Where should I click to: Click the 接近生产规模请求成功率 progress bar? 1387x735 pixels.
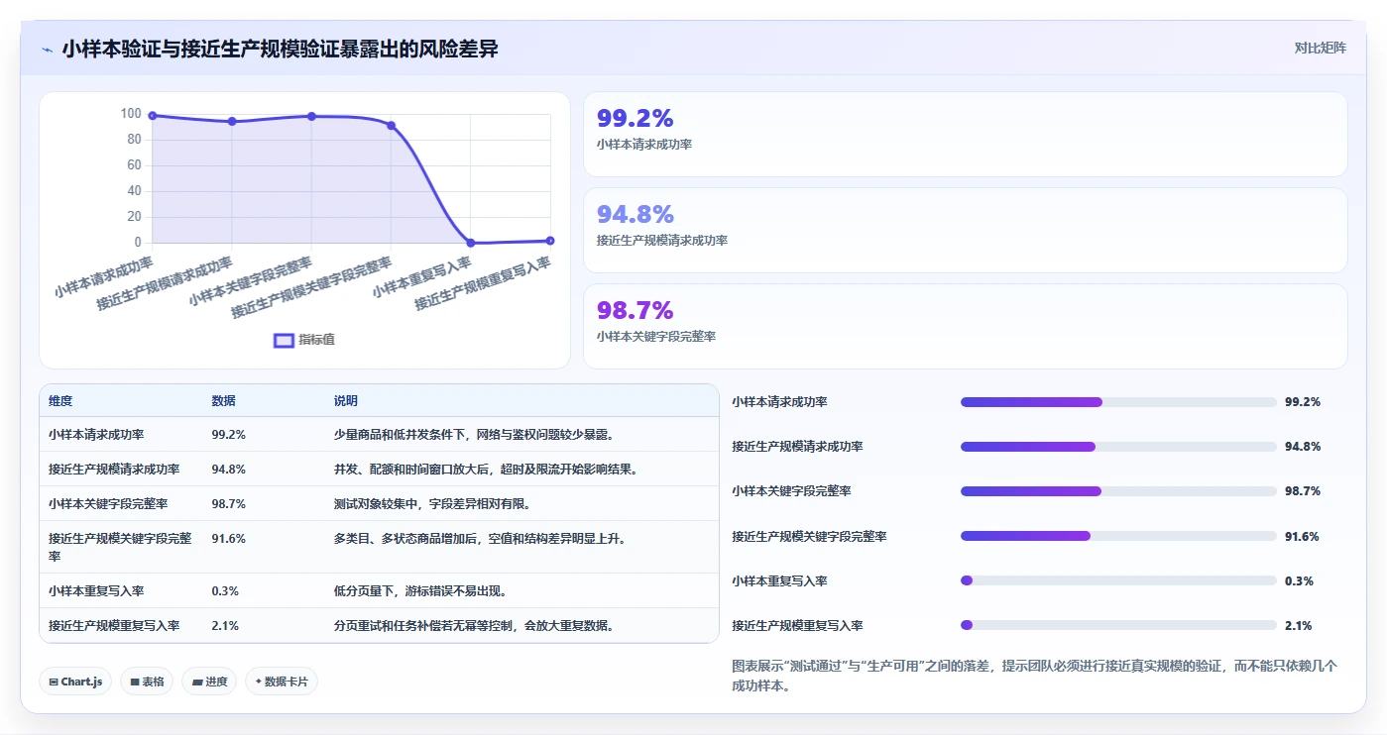(1118, 447)
